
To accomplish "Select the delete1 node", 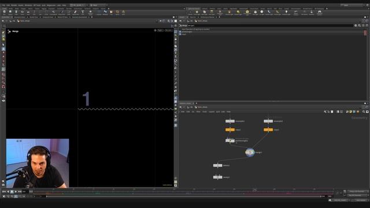I will click(217, 165).
